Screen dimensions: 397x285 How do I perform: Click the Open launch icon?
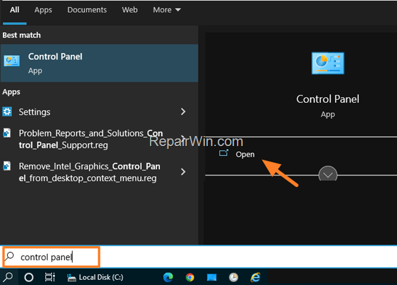[224, 153]
